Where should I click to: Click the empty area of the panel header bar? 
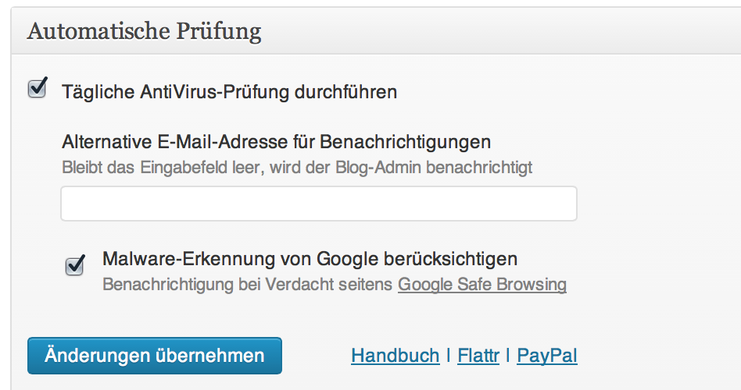click(501, 31)
